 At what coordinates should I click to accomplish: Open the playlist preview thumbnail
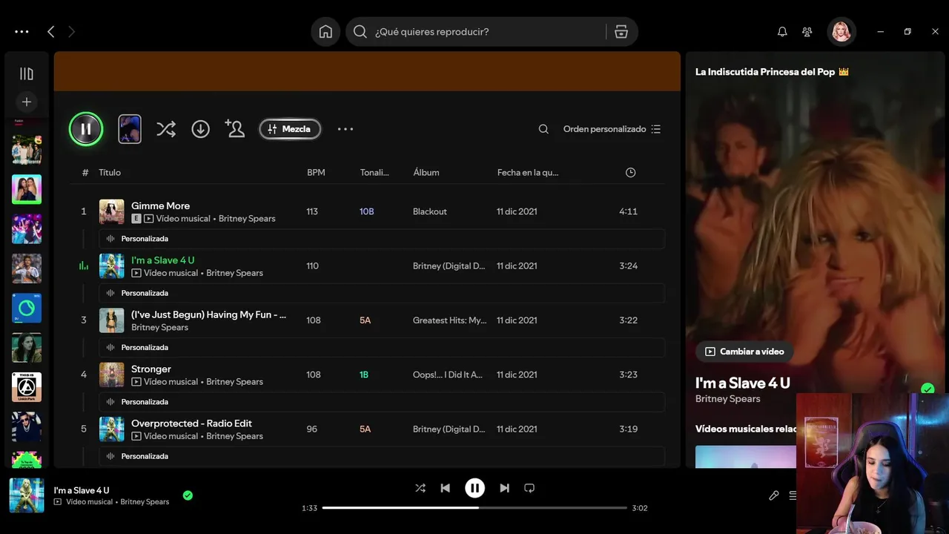pyautogui.click(x=130, y=129)
